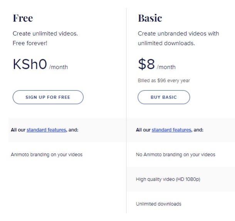This screenshot has width=235, height=221.
Task: Select the Unlimited downloads feature row
Action: tap(181, 204)
